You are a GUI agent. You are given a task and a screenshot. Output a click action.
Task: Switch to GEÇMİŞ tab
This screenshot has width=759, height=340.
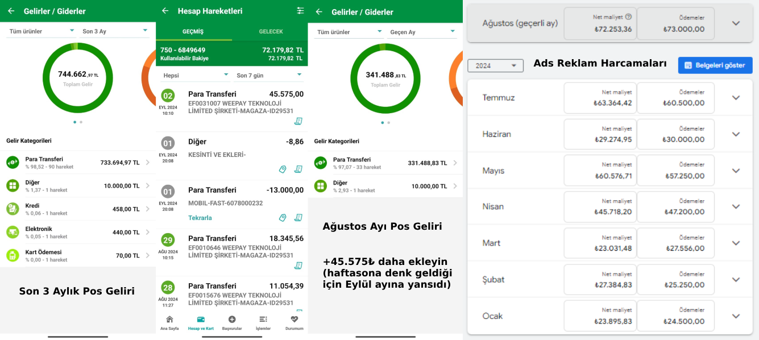tap(193, 31)
